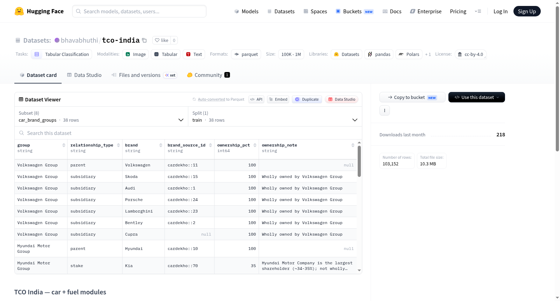Click the heart like button
This screenshot has height=301, width=560.
click(162, 40)
